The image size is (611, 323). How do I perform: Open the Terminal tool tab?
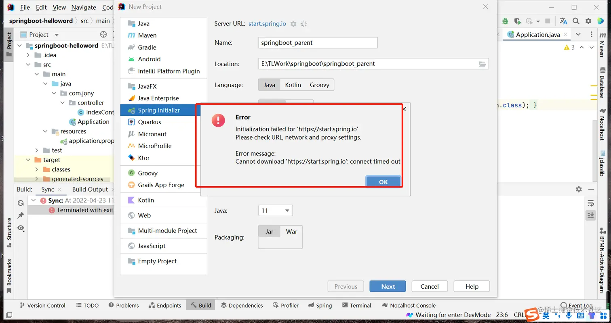tap(356, 305)
